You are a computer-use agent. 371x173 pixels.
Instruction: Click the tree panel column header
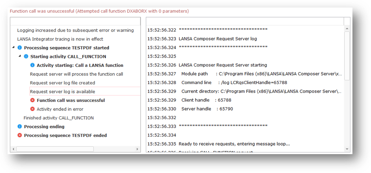click(75, 21)
